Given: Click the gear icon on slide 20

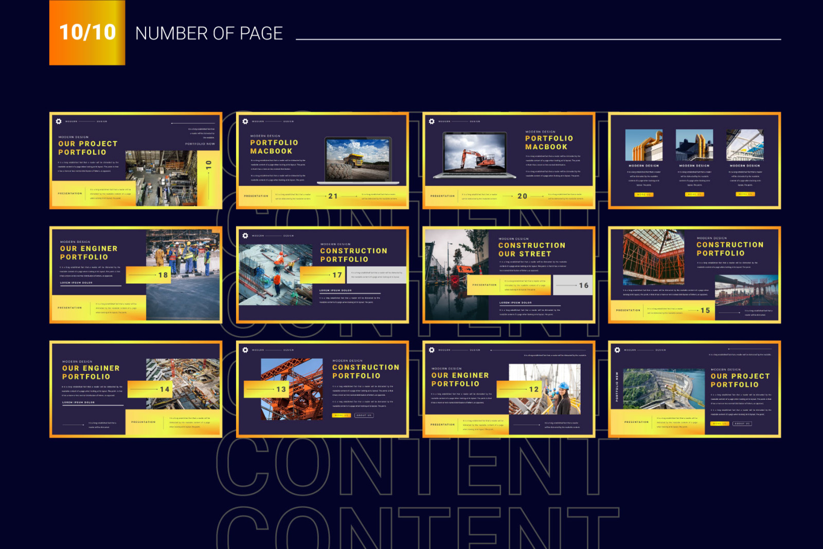Looking at the screenshot, I should coord(432,121).
